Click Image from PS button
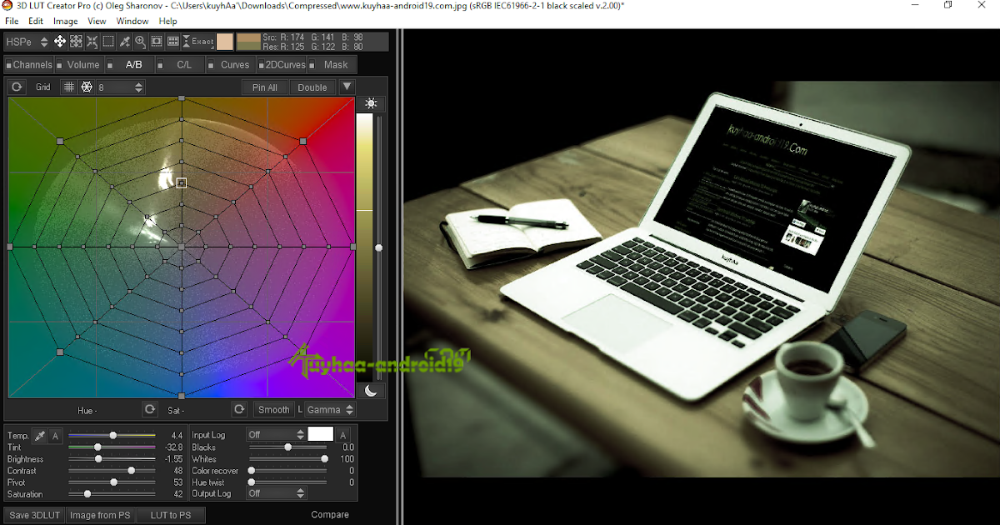This screenshot has width=1000, height=525. (100, 515)
